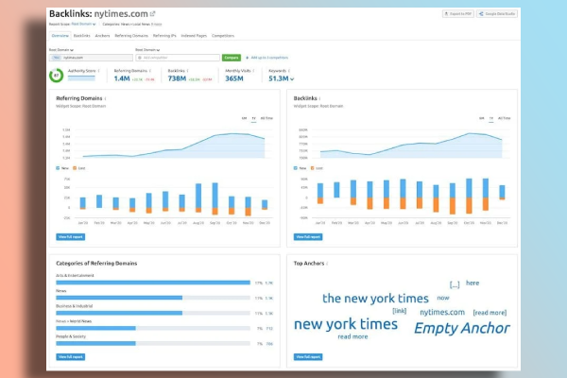Viewport: 567px width, 378px height.
Task: Expand the 3 more categories link
Action: 157,25
